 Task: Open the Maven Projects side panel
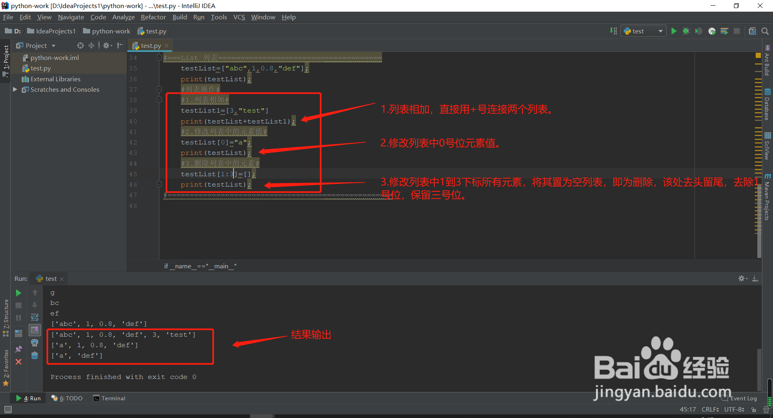coord(768,197)
